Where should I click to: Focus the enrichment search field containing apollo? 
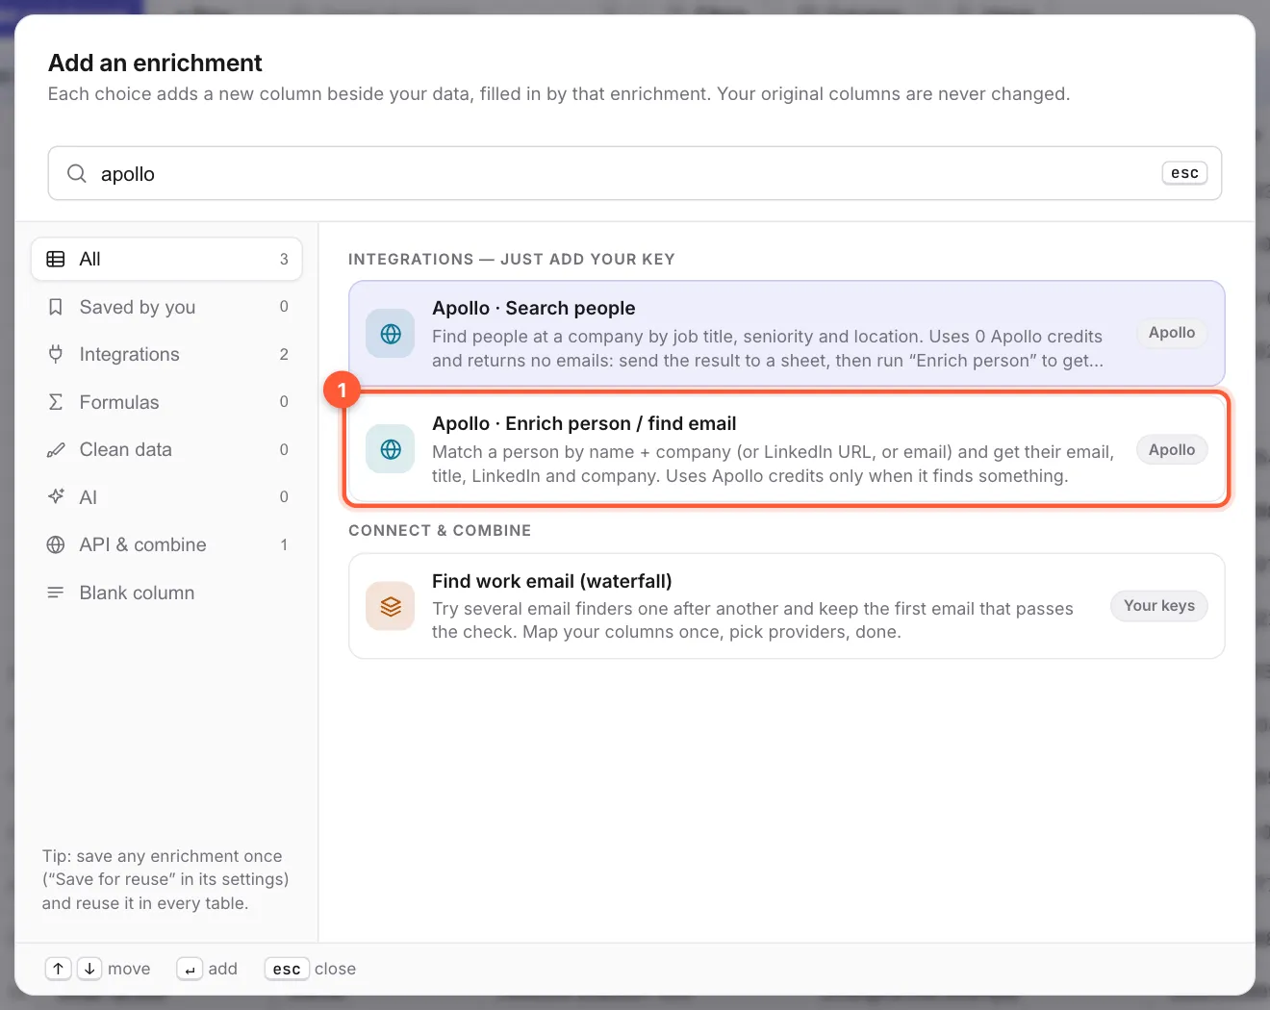click(635, 173)
